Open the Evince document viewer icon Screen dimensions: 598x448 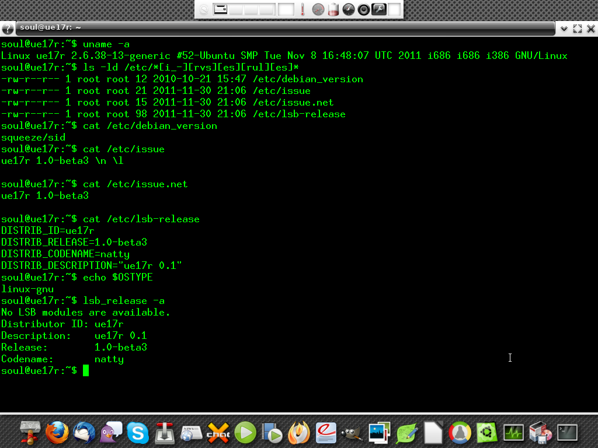(x=326, y=433)
